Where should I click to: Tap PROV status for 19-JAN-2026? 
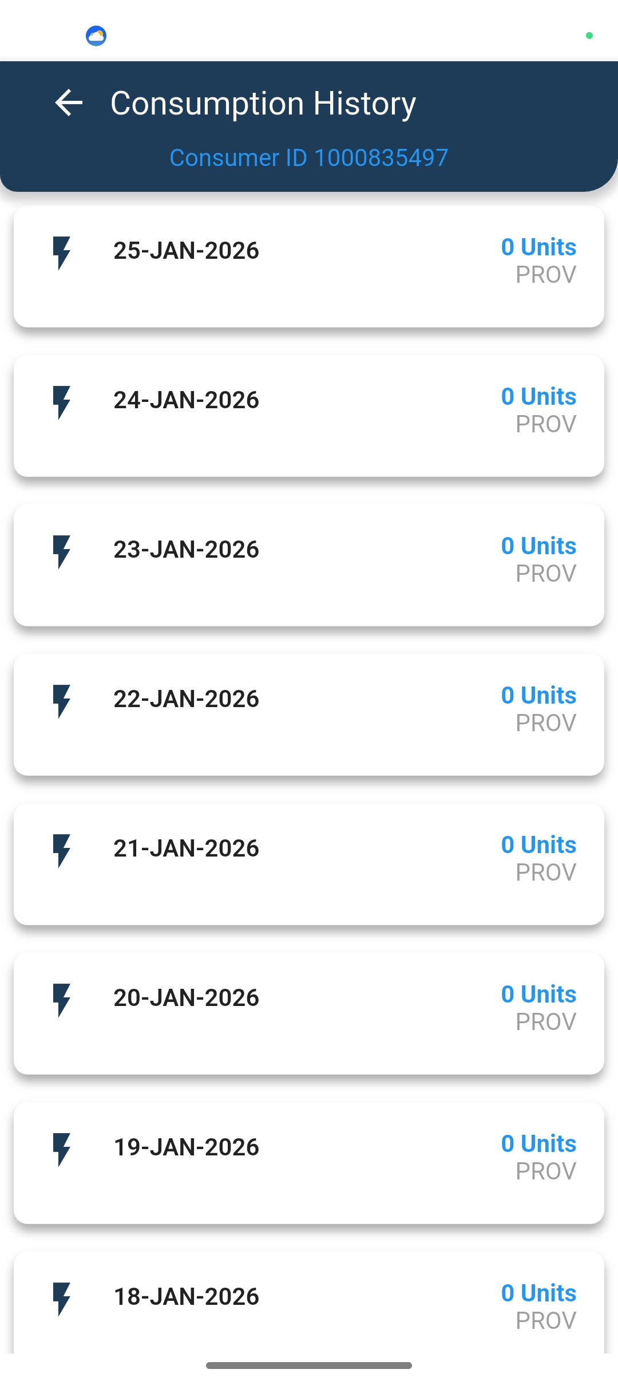546,1171
